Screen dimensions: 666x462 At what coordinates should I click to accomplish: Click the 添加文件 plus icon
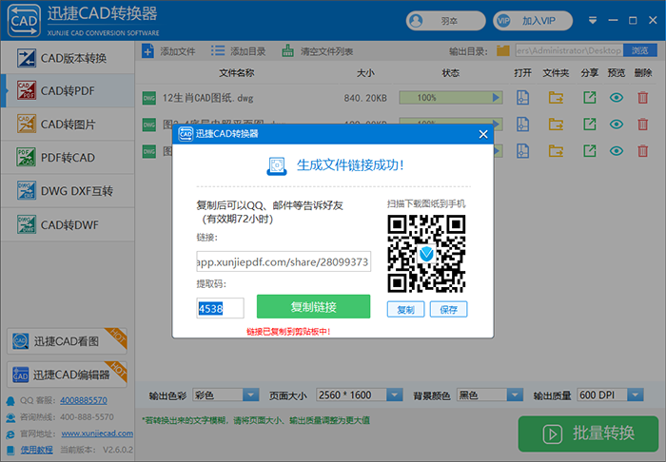pos(147,51)
